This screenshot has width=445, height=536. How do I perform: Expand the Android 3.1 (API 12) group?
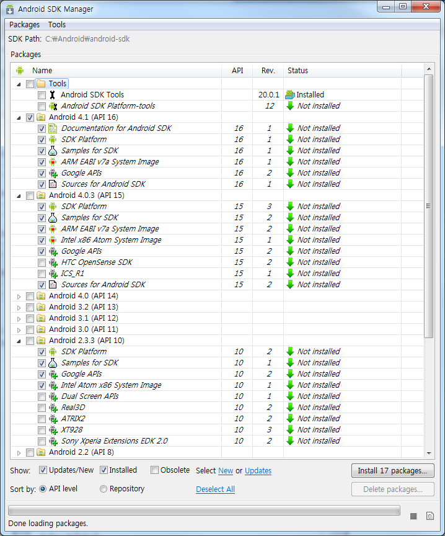[19, 319]
